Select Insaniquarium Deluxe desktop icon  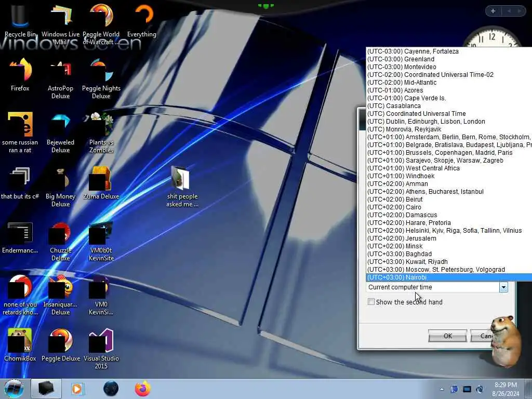tap(60, 295)
